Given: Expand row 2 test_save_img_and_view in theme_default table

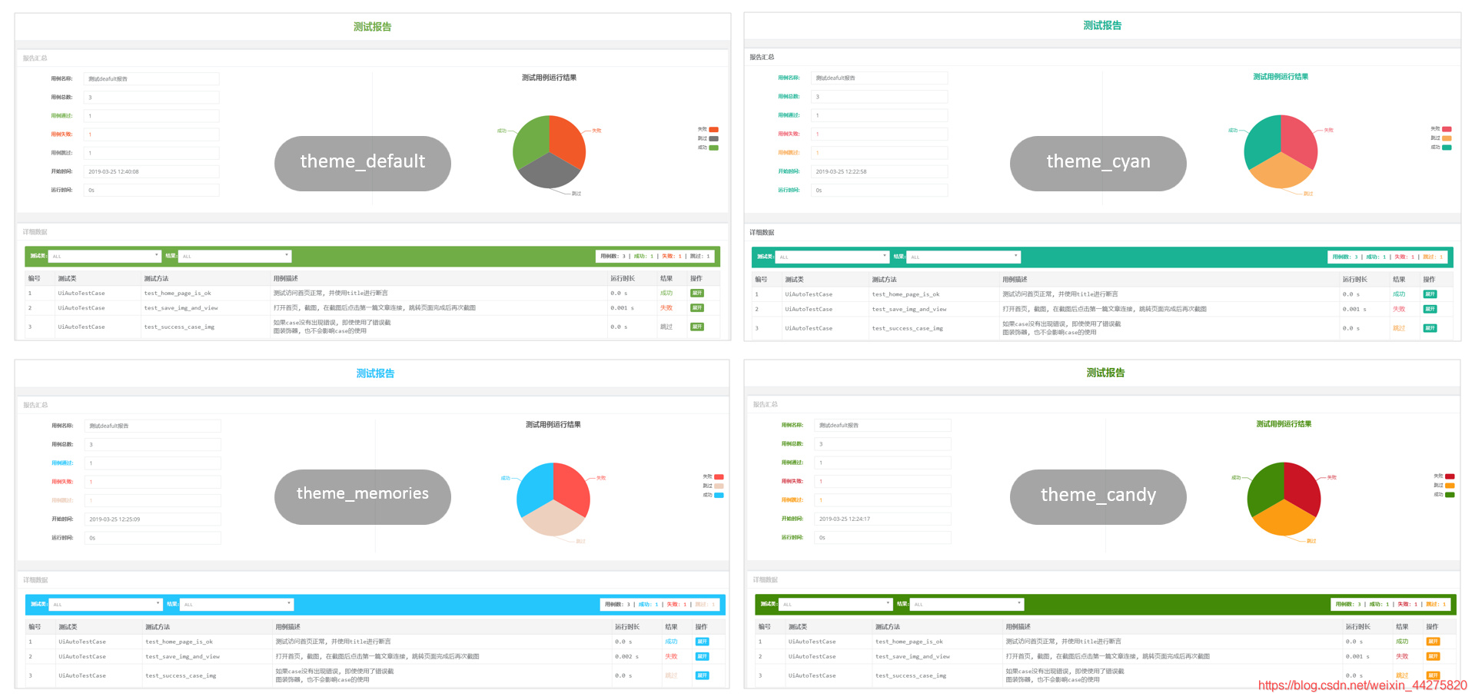Looking at the screenshot, I should (697, 307).
